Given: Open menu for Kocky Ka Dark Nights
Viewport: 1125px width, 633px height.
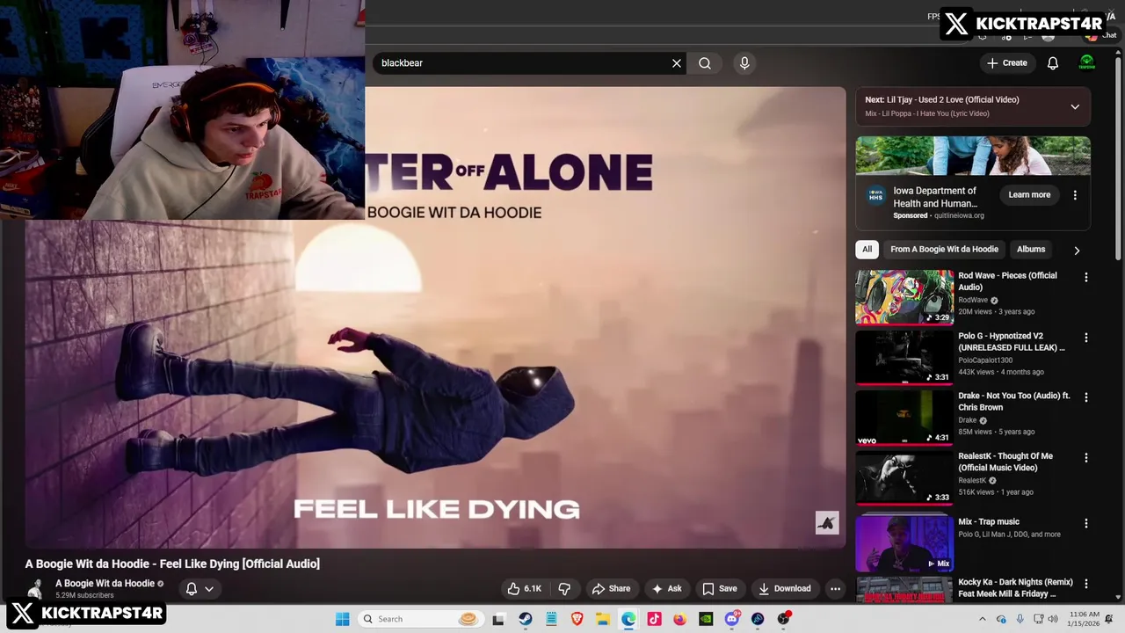Looking at the screenshot, I should [1086, 584].
